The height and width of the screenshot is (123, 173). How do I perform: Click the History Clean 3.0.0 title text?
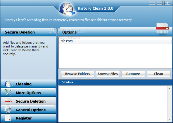point(96,8)
